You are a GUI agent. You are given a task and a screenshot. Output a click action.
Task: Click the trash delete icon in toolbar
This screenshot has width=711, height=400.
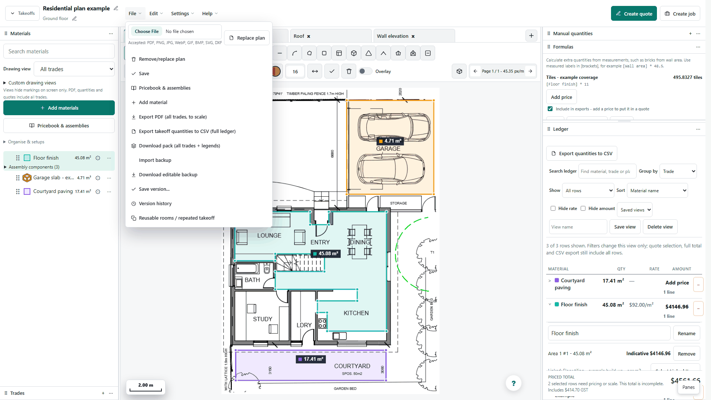coord(349,71)
